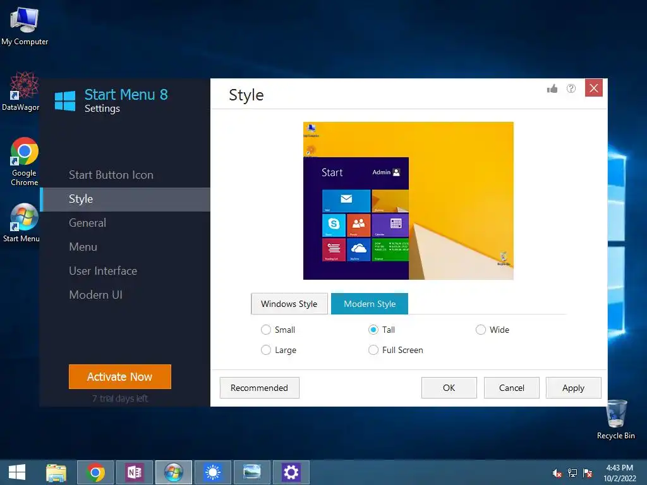
Task: Open OneNote from the taskbar
Action: (135, 472)
